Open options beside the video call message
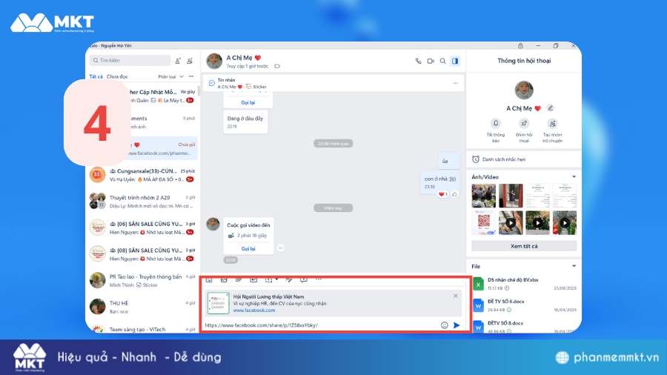Viewport: 667px width, 375px height. (281, 248)
